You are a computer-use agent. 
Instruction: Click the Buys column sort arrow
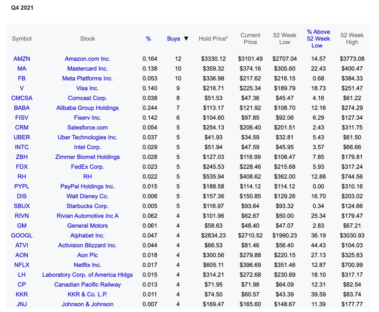tap(186, 39)
